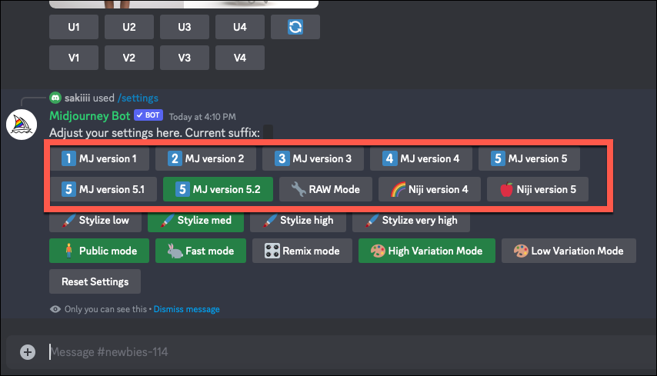Dismiss the ephemeral message
The width and height of the screenshot is (657, 376).
[186, 309]
